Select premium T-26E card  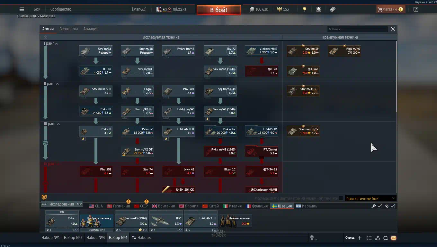pos(303,71)
